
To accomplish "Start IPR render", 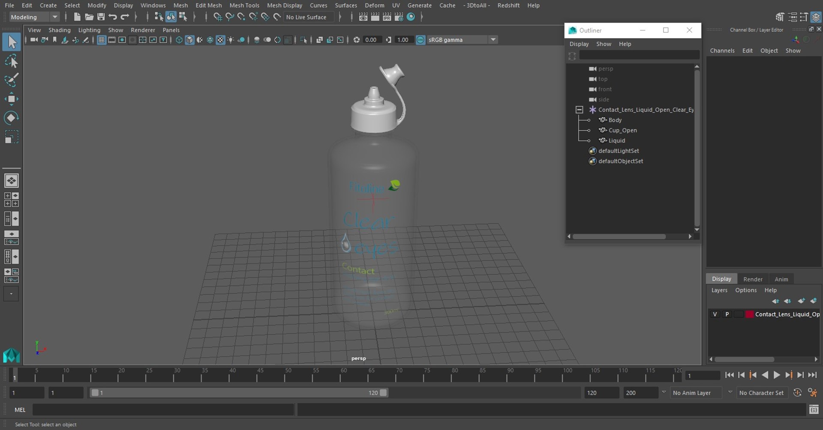I will point(387,17).
